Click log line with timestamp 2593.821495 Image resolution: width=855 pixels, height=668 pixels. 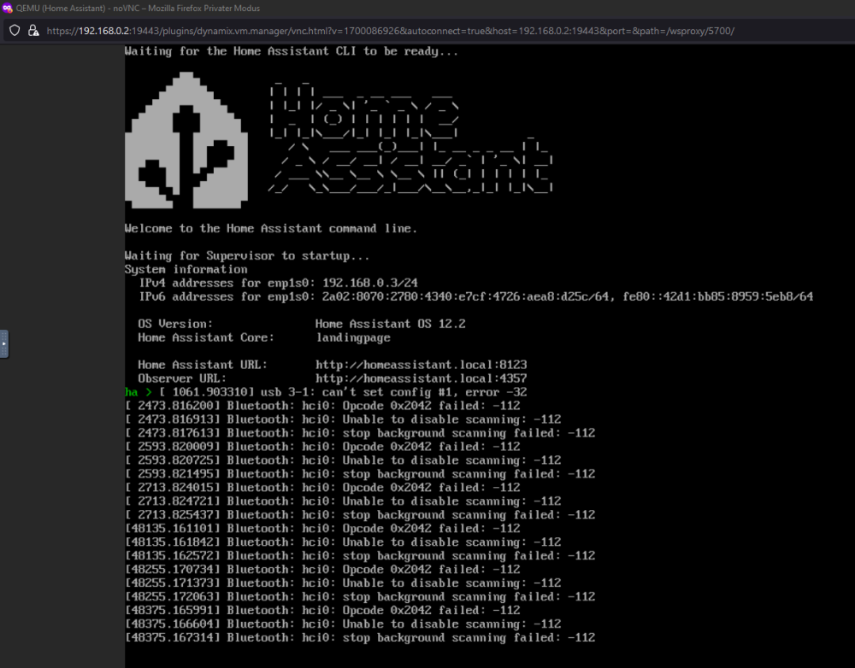click(x=360, y=474)
